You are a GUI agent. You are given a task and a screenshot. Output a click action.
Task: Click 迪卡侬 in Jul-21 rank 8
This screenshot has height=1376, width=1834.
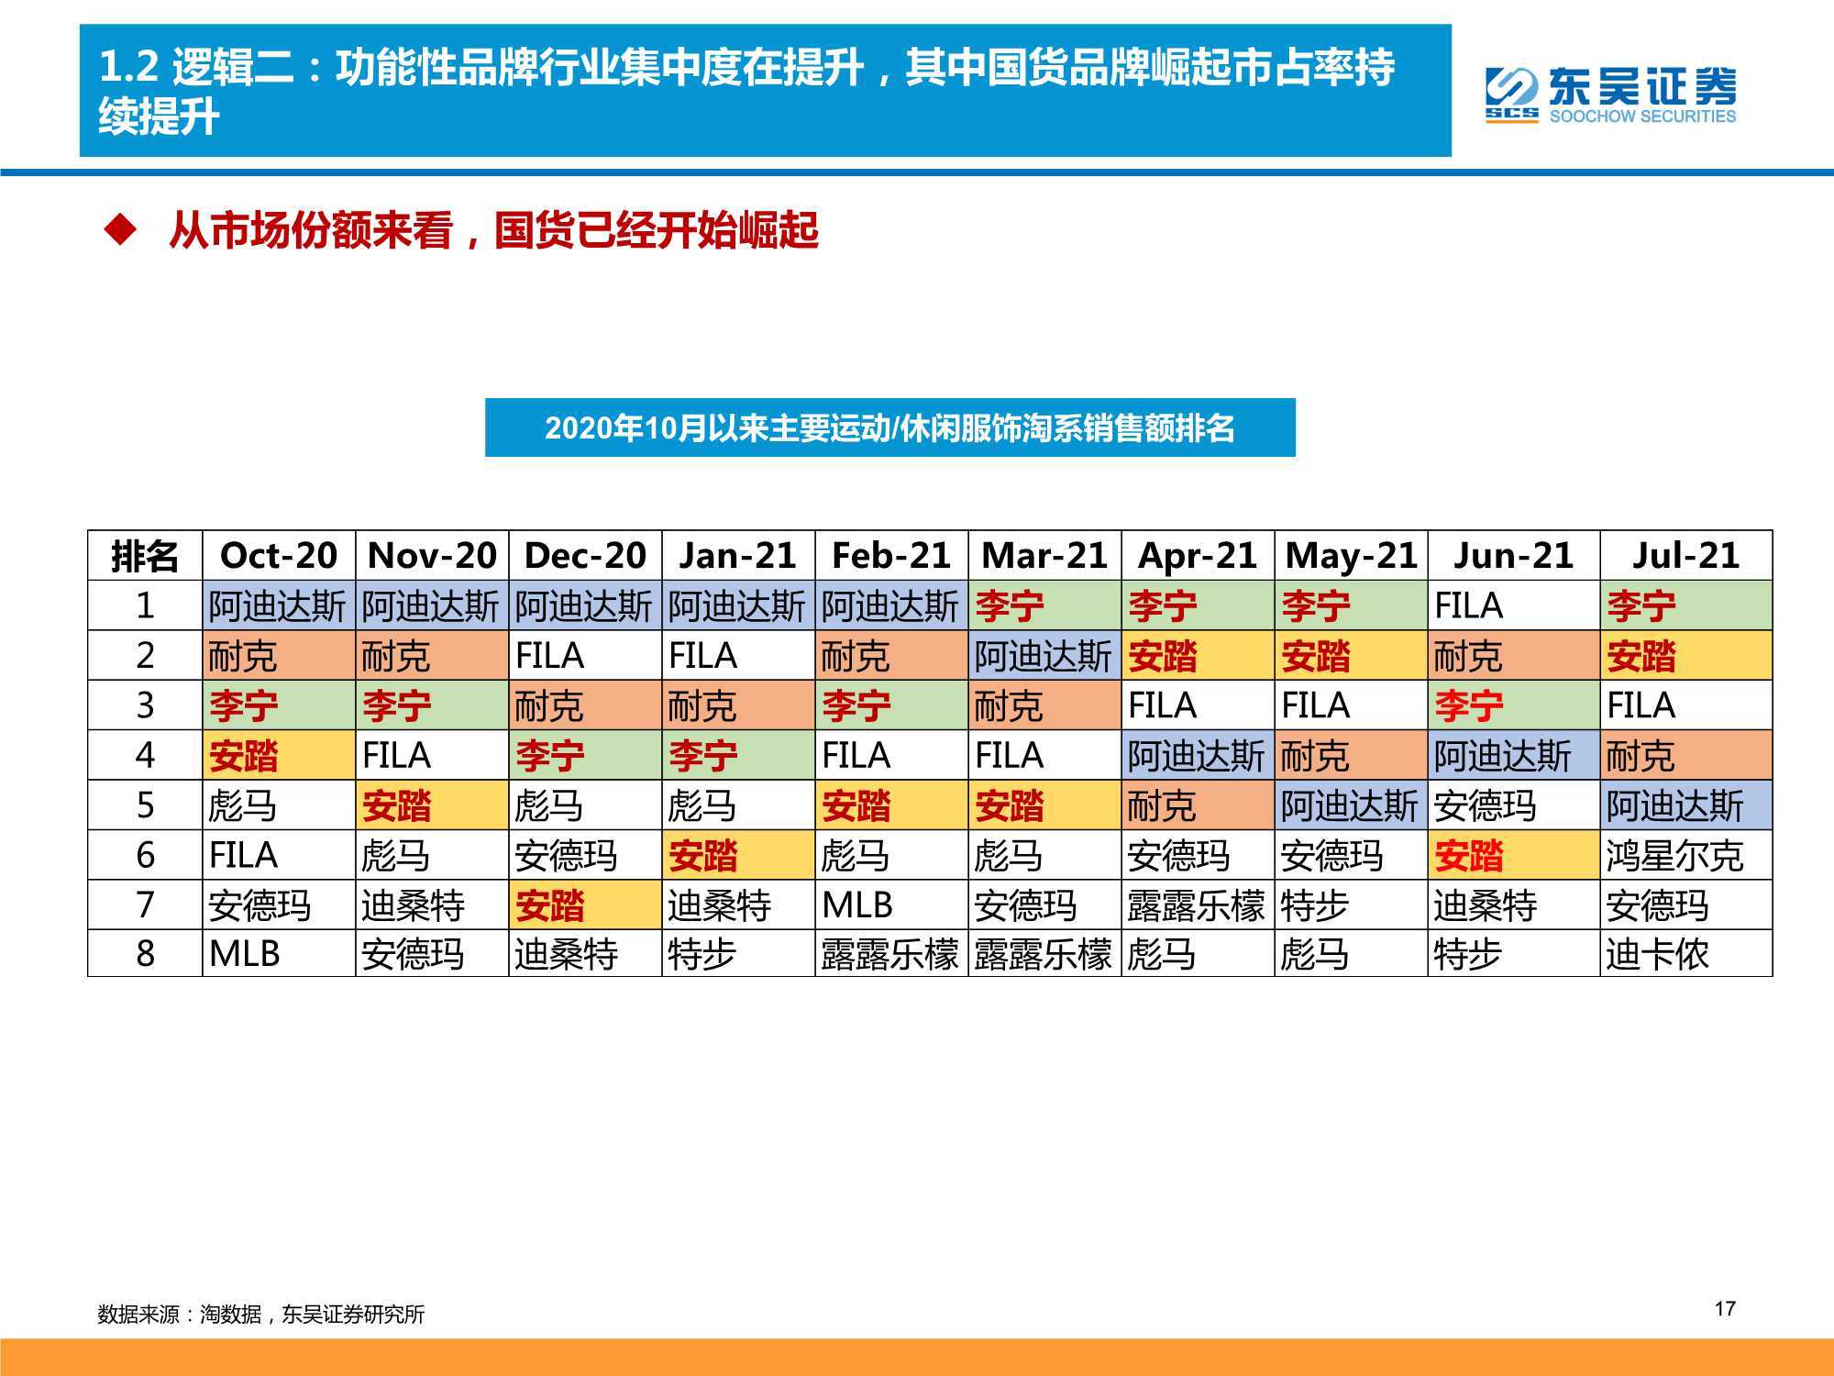point(1686,953)
